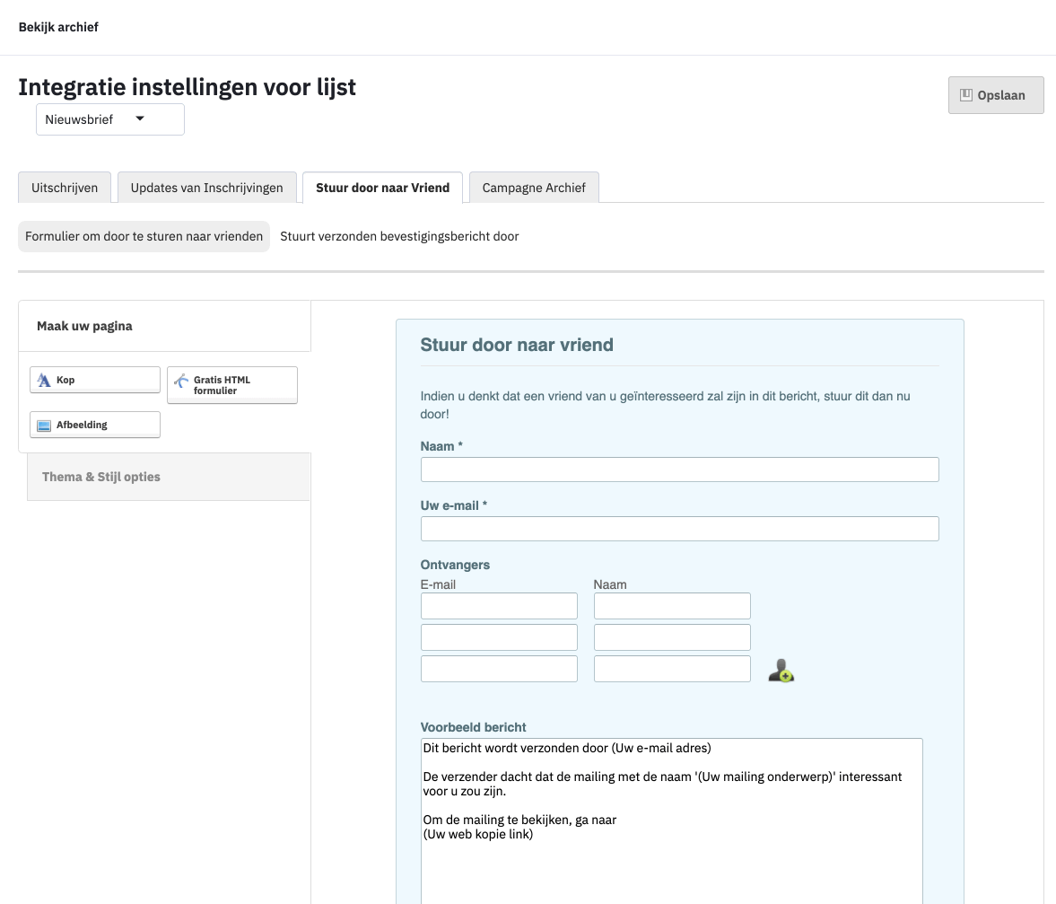Switch to the Uitschrijven tab

pos(65,188)
